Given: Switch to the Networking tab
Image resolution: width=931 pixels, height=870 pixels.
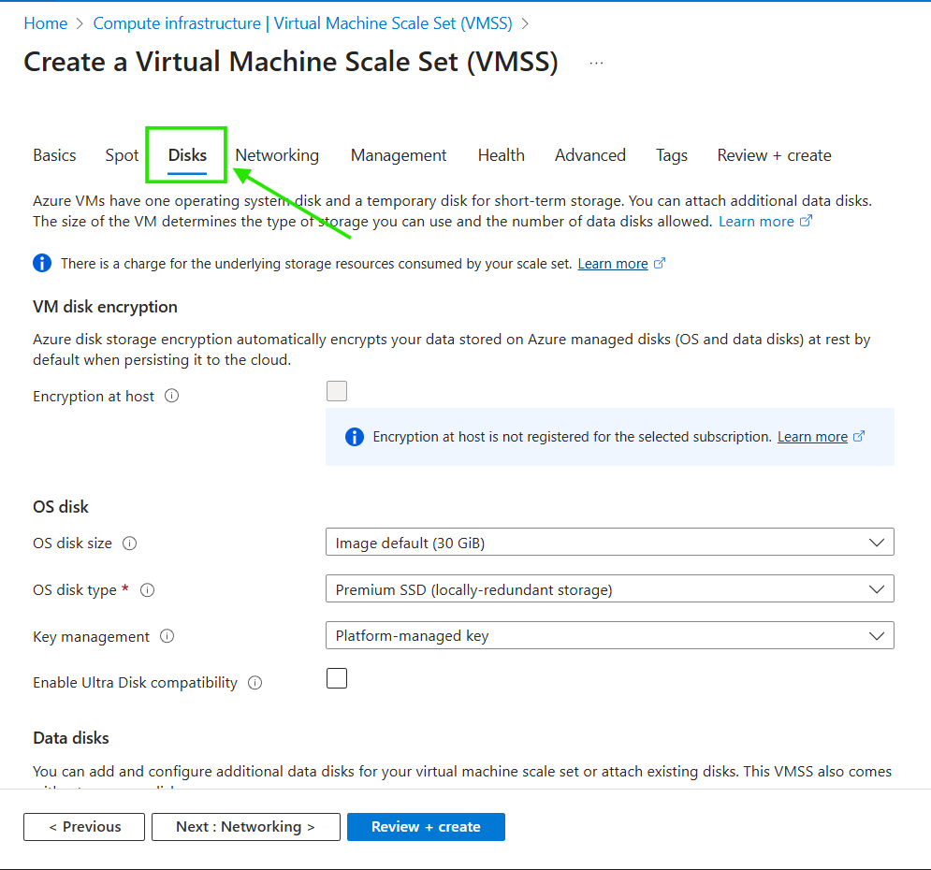Looking at the screenshot, I should tap(277, 155).
